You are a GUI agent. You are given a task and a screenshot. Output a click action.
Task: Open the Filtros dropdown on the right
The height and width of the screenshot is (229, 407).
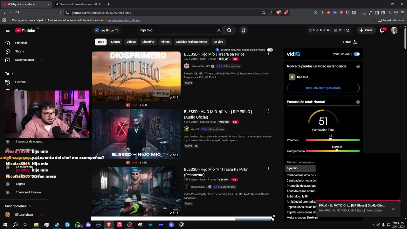pyautogui.click(x=350, y=42)
